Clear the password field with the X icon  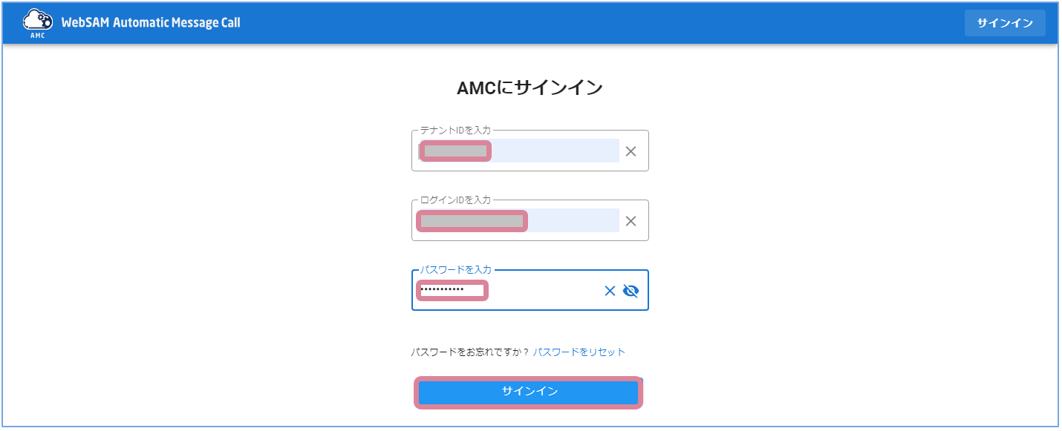[x=610, y=291]
